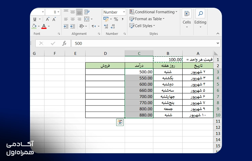Image resolution: width=252 pixels, height=161 pixels.
Task: Select cell containing 880.00
Action: pyautogui.click(x=139, y=115)
